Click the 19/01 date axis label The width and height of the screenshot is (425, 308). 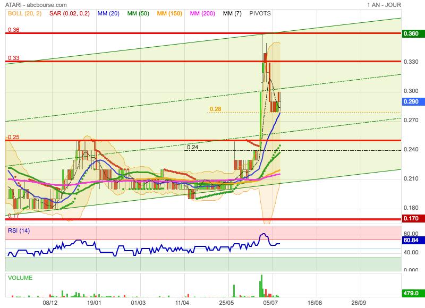coord(94,303)
